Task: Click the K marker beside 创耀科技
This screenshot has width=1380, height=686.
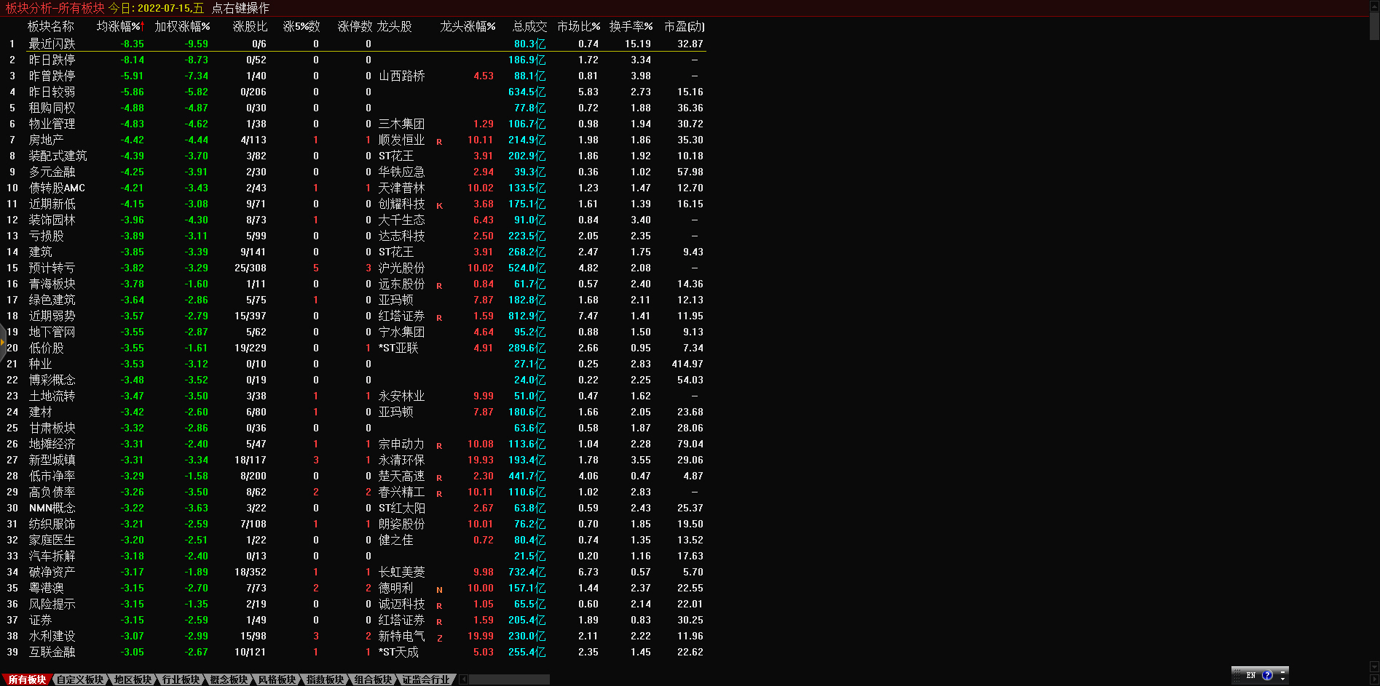Action: pyautogui.click(x=439, y=206)
